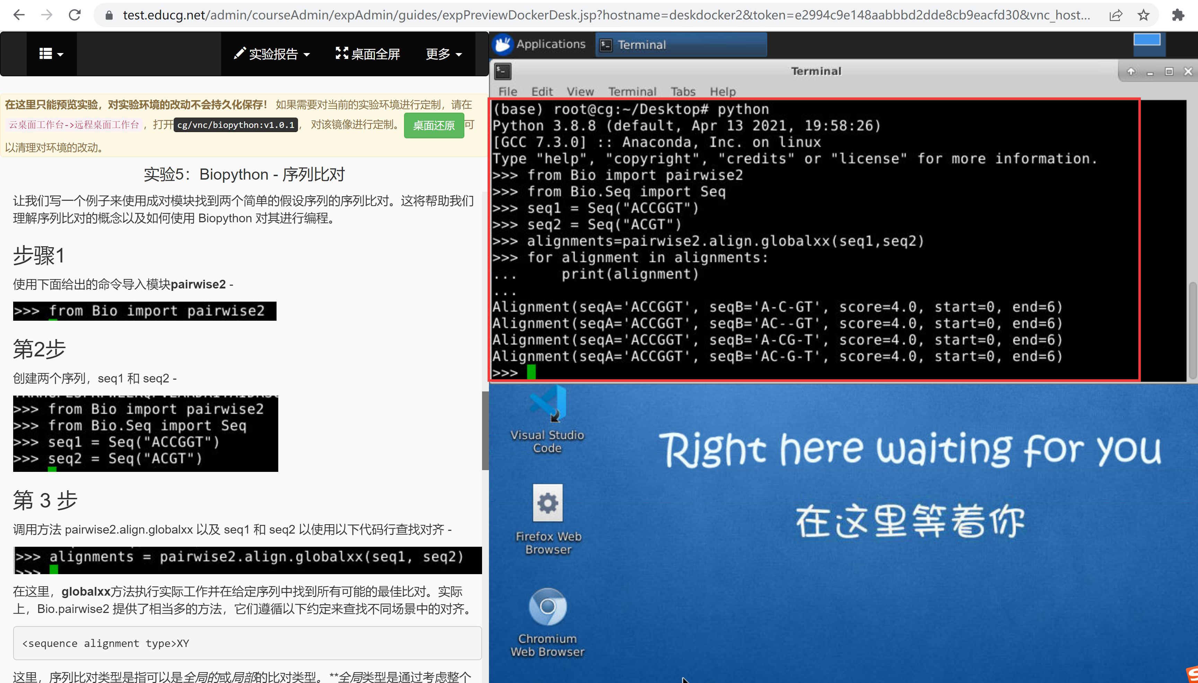Click the seq1 and seq2 code screenshot in step 2

click(x=145, y=433)
